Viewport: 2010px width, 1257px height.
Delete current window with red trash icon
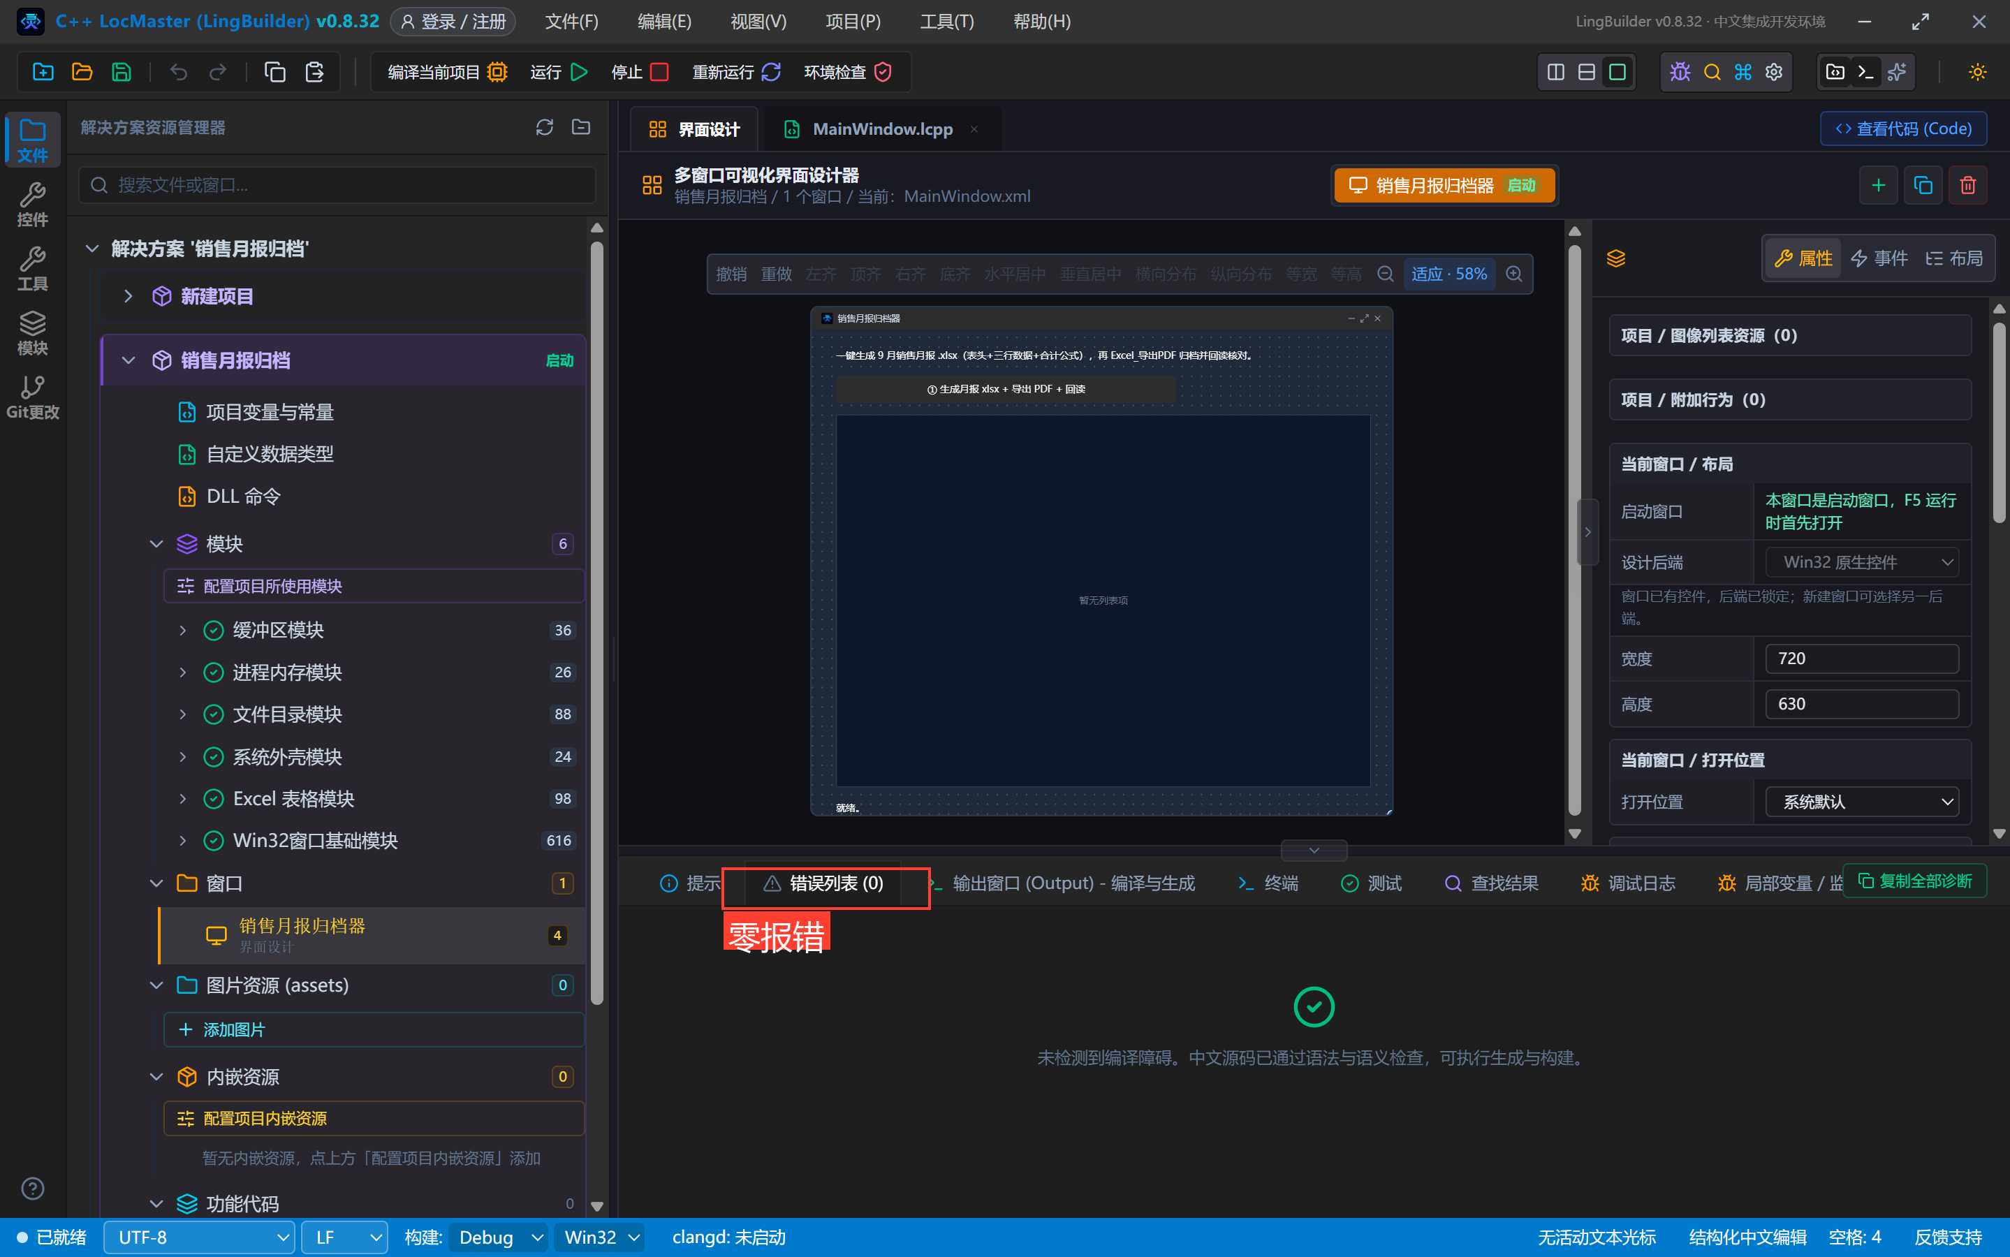point(1967,184)
